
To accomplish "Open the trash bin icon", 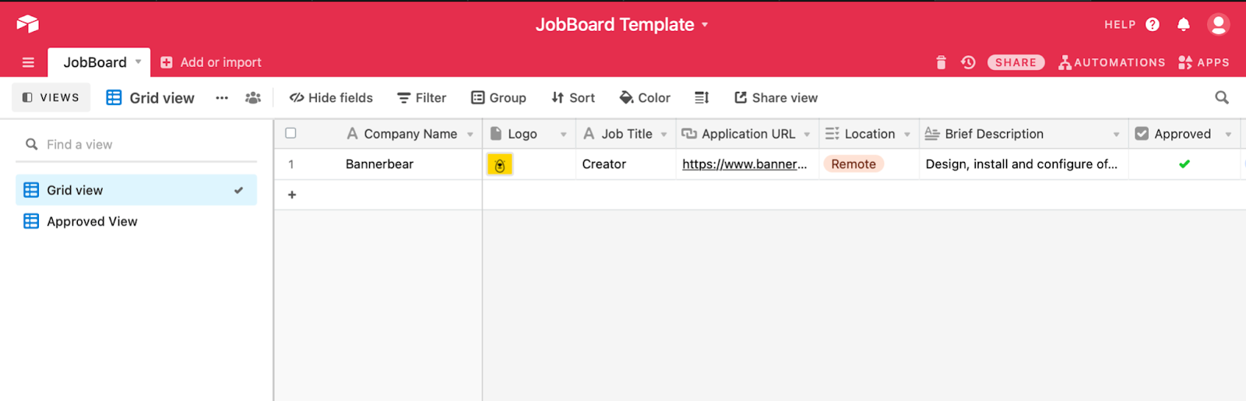I will point(941,62).
